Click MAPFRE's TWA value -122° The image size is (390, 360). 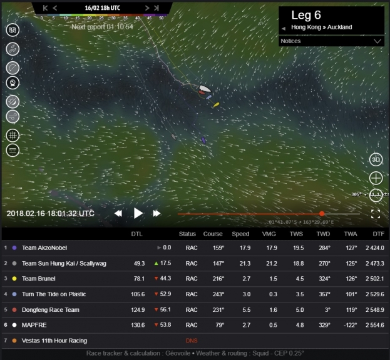pos(350,325)
